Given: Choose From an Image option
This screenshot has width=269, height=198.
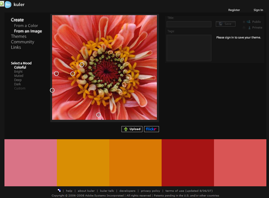Looking at the screenshot, I should [x=28, y=31].
